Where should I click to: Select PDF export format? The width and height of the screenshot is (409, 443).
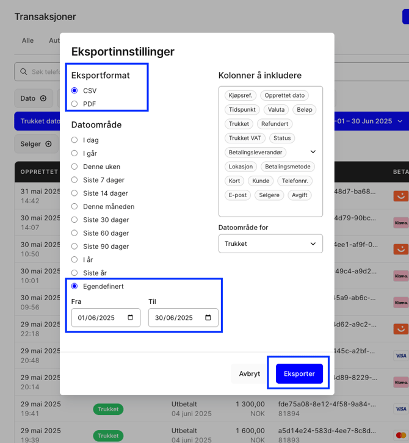pos(74,104)
